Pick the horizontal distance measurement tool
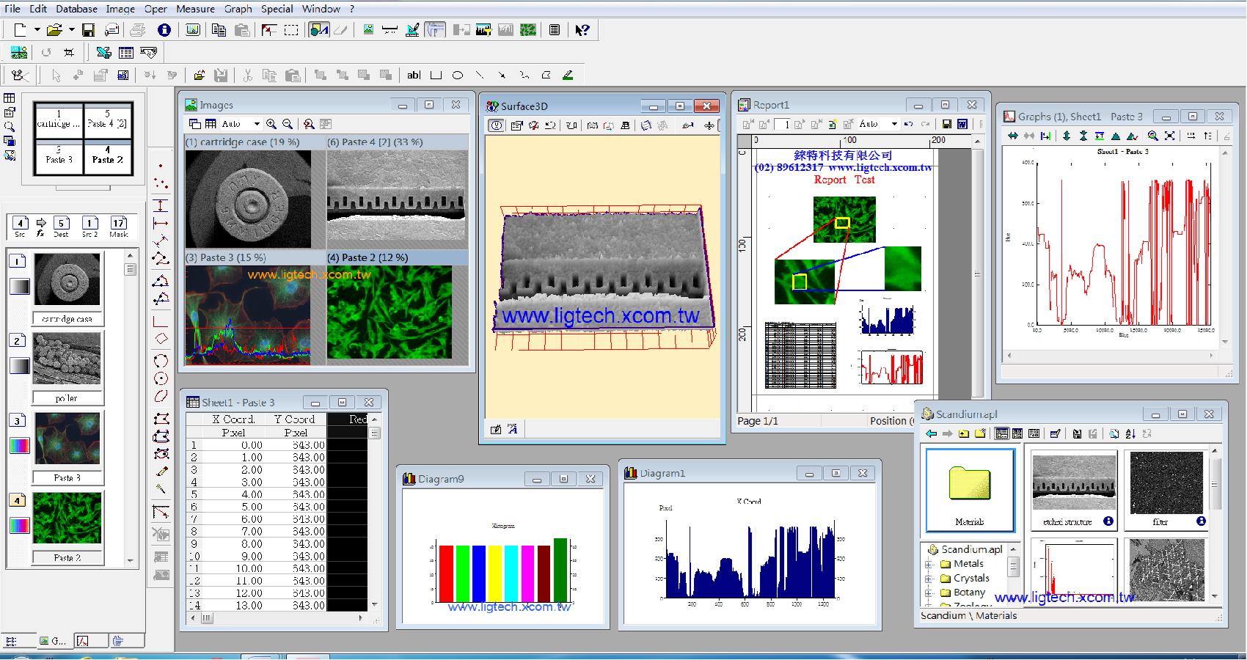The width and height of the screenshot is (1247, 660). coord(161,223)
